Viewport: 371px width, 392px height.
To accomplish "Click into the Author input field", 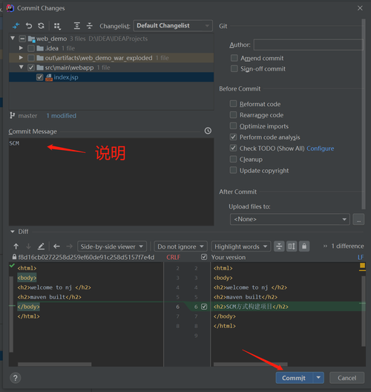I will [309, 45].
